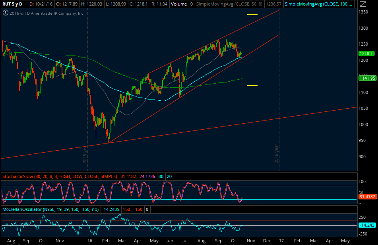Click the current price bubble showing 1218.1
Image resolution: width=378 pixels, height=245 pixels.
[367, 53]
